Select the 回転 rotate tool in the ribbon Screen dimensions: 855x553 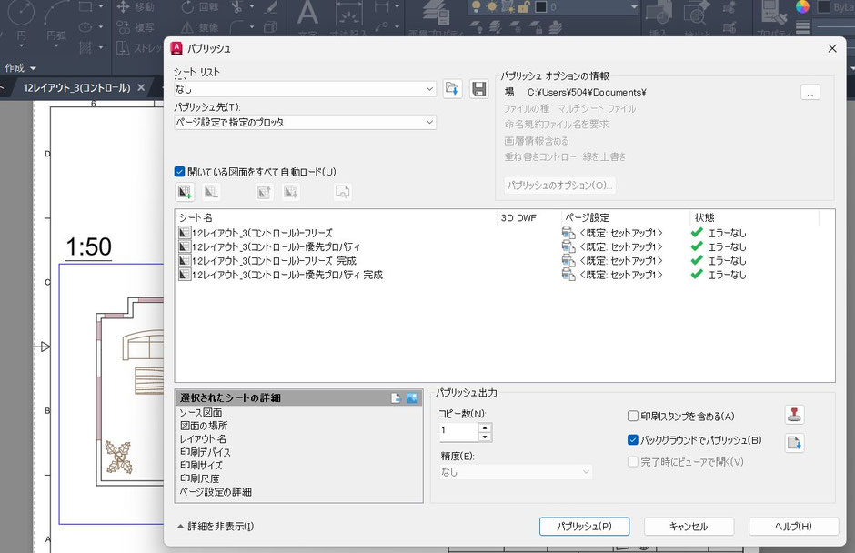click(x=199, y=7)
